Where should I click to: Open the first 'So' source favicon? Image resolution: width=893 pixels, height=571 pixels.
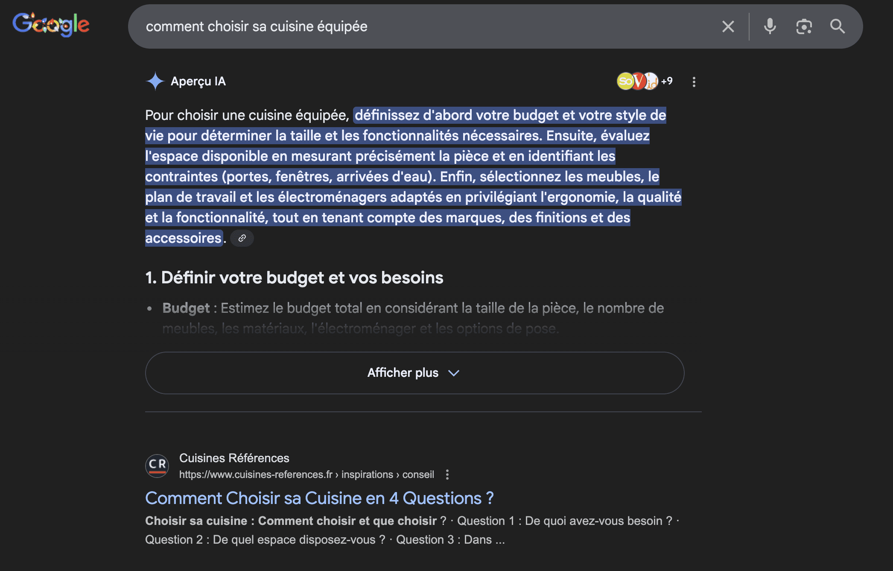pyautogui.click(x=625, y=81)
